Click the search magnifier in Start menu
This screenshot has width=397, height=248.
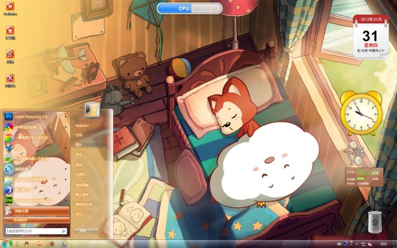[64, 231]
